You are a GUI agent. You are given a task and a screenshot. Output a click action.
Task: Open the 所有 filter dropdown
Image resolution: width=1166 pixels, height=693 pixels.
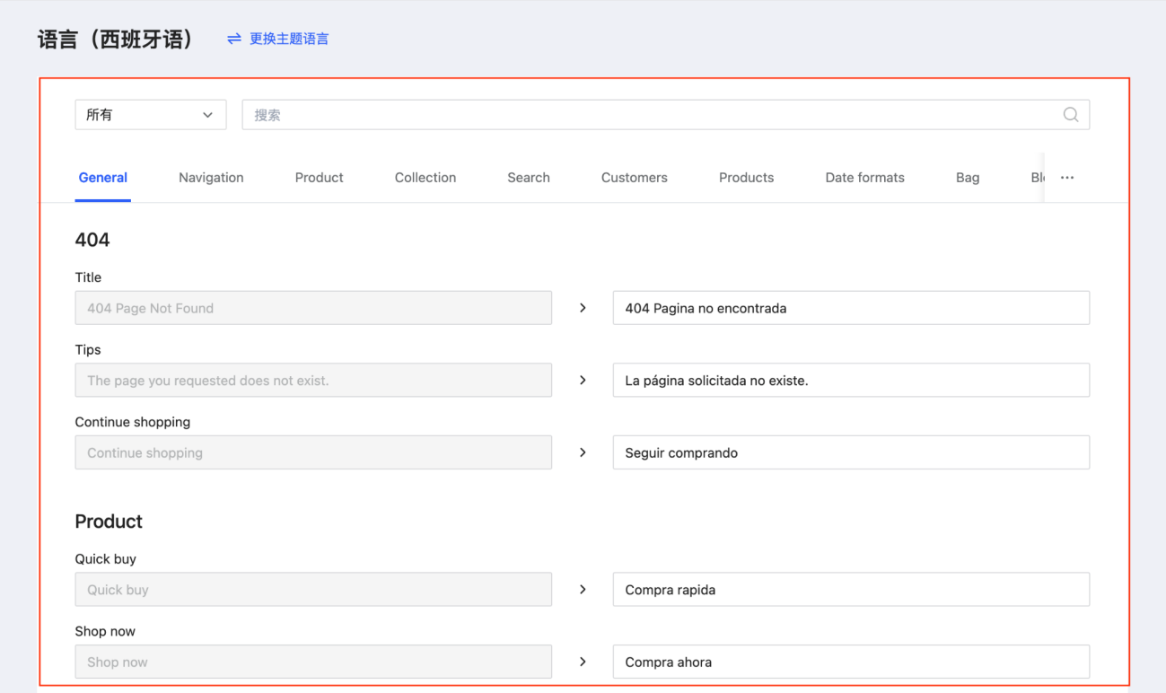click(150, 115)
